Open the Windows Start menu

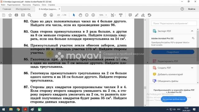point(3,109)
